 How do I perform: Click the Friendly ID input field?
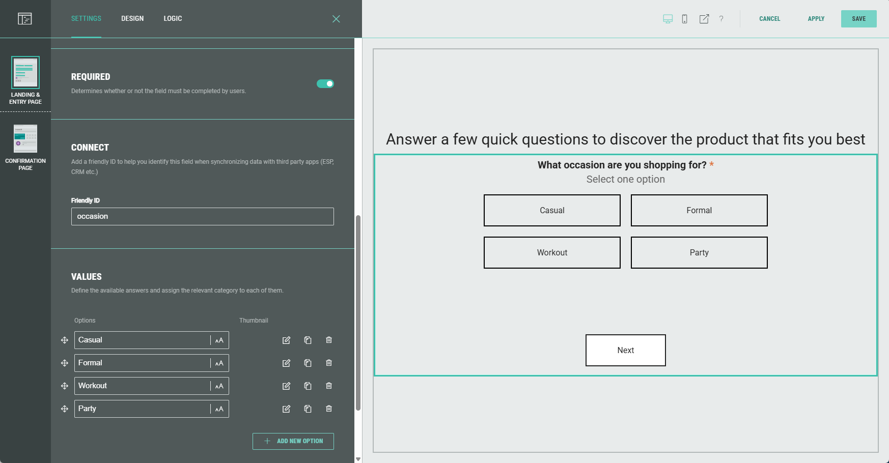tap(202, 216)
